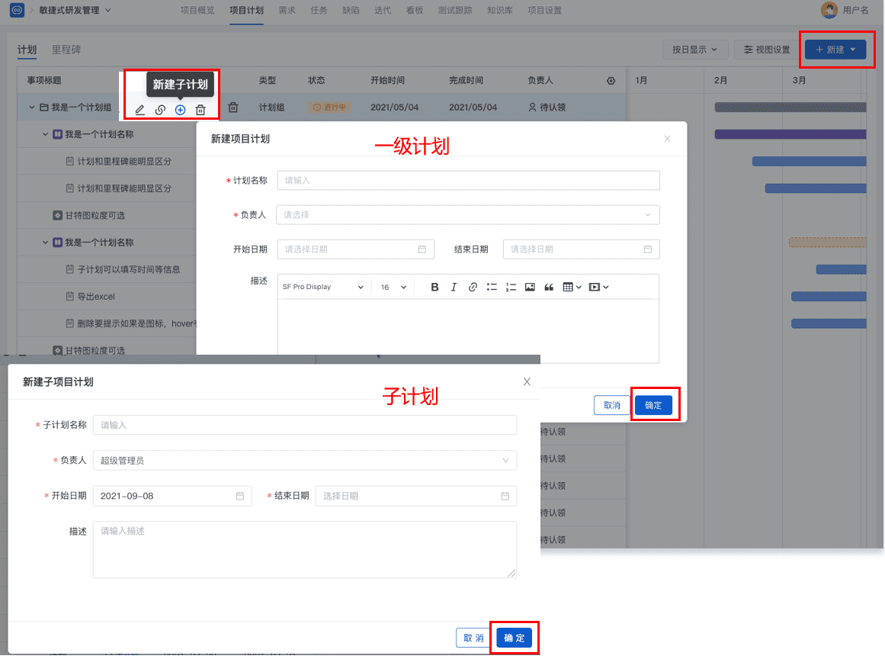Close the 新建项目计划 dialog
Image resolution: width=885 pixels, height=659 pixels.
pos(667,139)
